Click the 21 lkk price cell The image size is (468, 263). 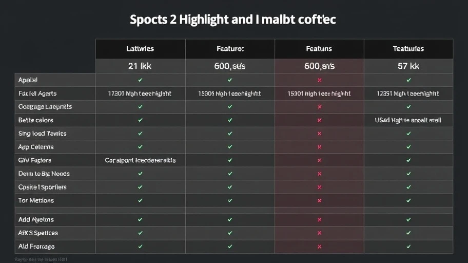pyautogui.click(x=140, y=66)
